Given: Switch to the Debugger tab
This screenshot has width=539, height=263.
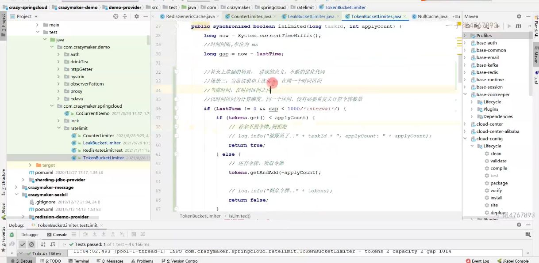Looking at the screenshot, I should point(30,235).
